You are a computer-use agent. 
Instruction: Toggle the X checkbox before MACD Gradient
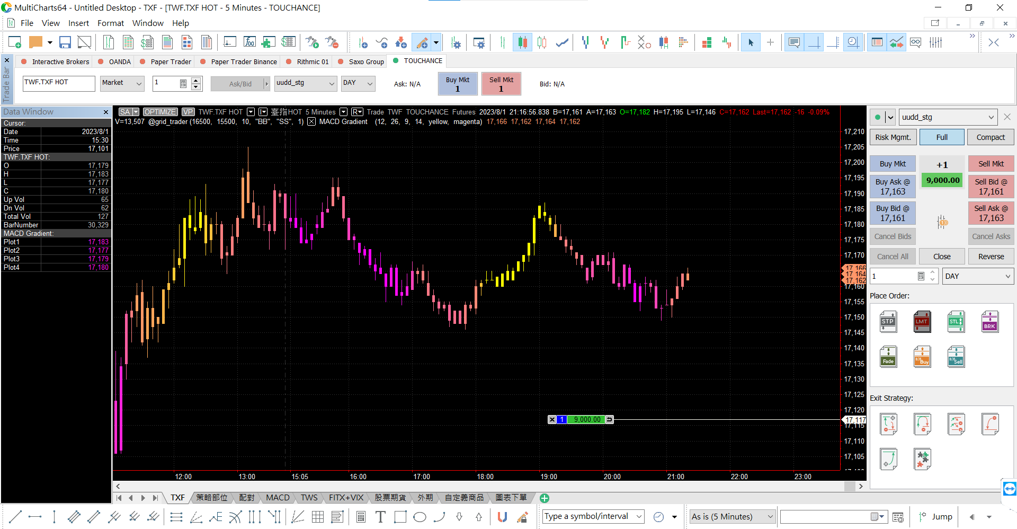click(311, 121)
